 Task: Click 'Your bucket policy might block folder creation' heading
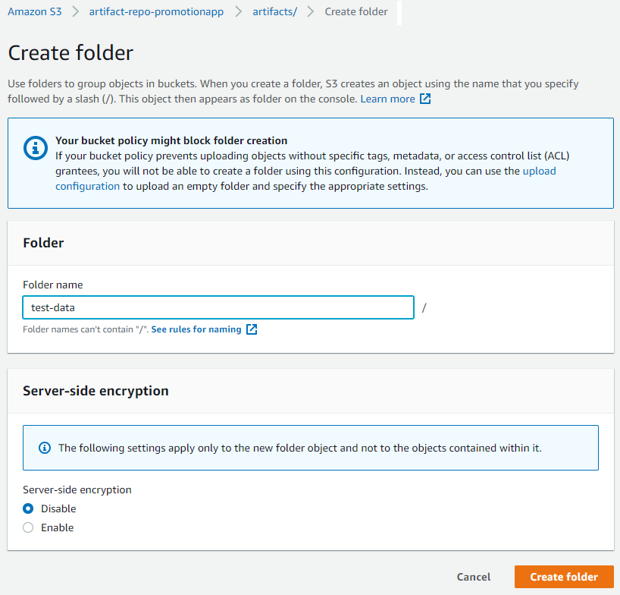[x=171, y=140]
